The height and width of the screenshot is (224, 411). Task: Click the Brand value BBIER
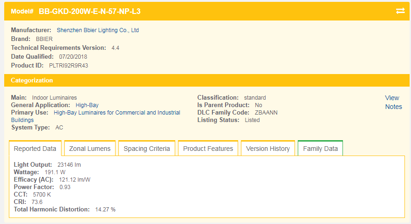[x=44, y=39]
